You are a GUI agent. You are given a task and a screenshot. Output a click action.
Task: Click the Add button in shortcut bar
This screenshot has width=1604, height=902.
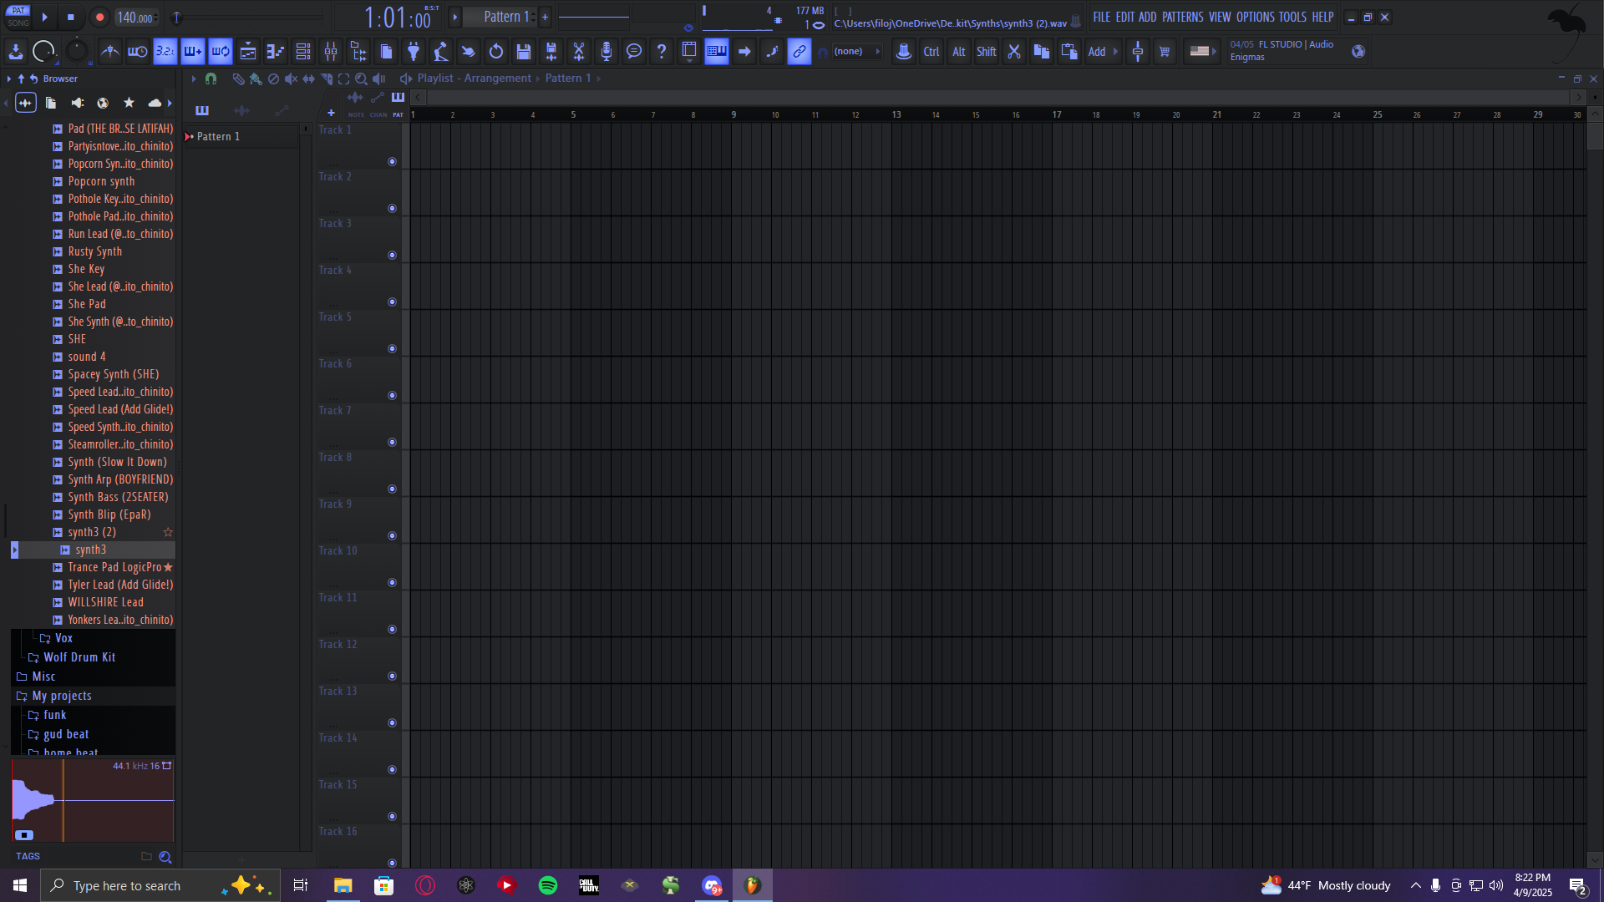1097,52
